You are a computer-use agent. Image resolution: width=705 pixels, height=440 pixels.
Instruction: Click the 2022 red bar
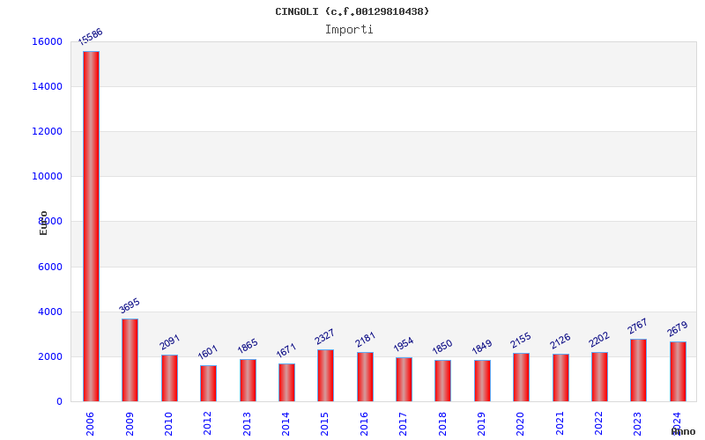click(x=599, y=377)
